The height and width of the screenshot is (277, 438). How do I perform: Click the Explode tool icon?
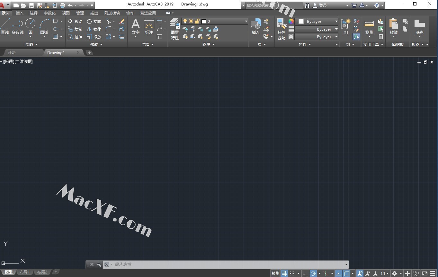(121, 29)
